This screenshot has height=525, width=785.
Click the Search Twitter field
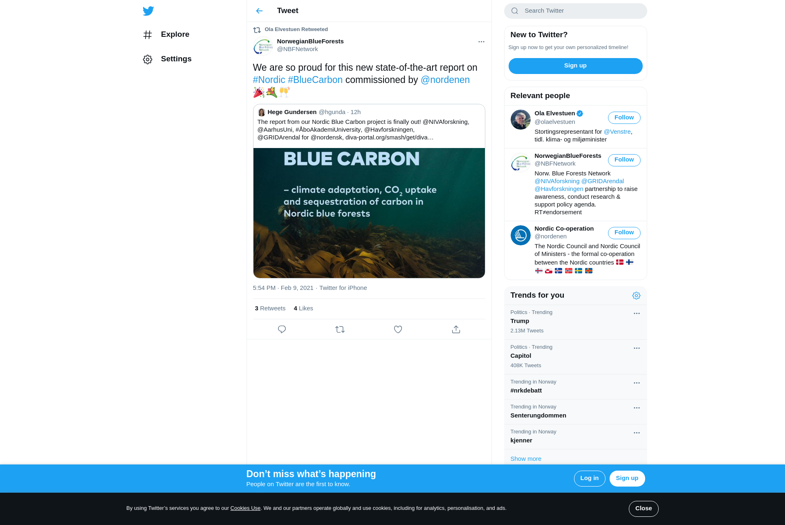(x=575, y=11)
